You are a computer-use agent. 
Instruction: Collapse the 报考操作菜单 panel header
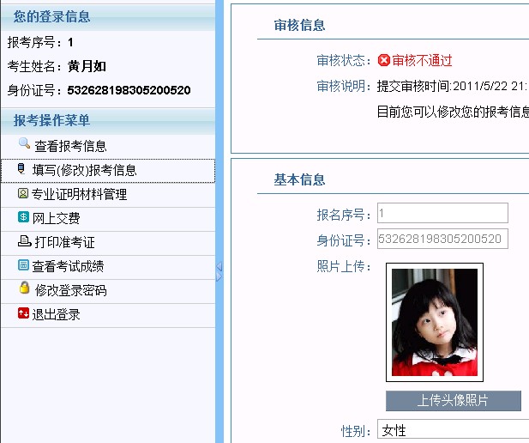[107, 120]
